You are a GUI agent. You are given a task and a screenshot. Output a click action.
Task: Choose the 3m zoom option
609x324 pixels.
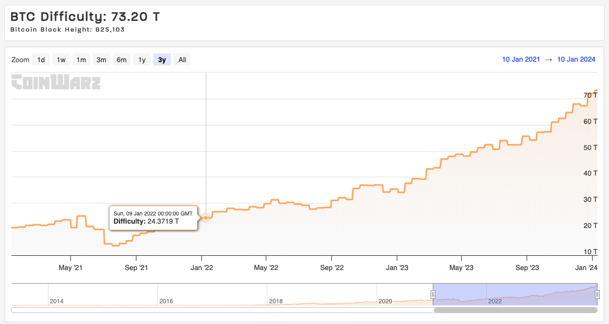[101, 60]
